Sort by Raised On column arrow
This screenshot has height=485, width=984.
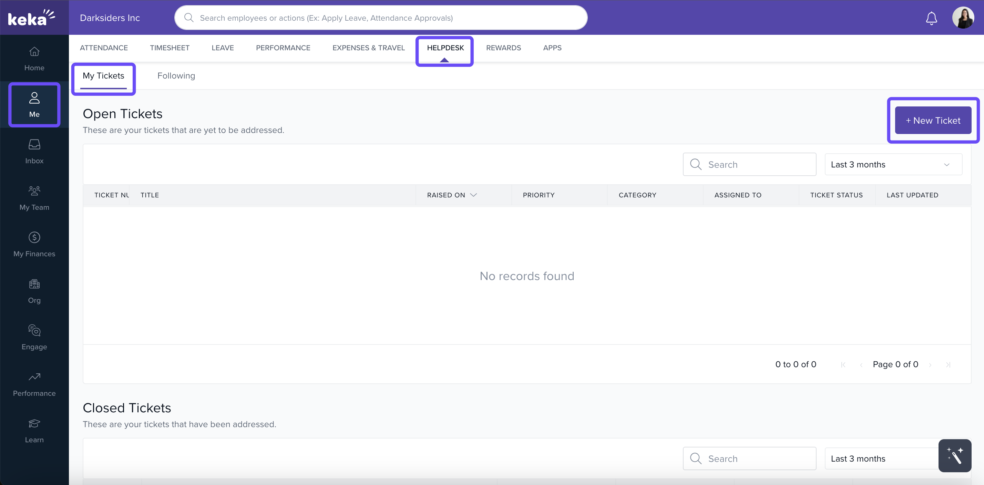(x=473, y=195)
